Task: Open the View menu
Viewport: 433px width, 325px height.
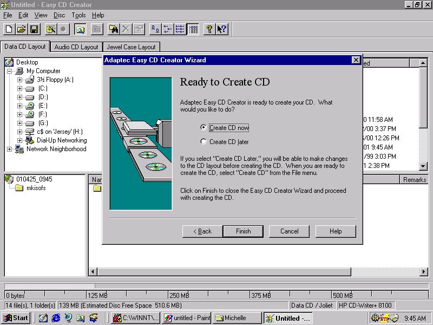Action: point(41,15)
